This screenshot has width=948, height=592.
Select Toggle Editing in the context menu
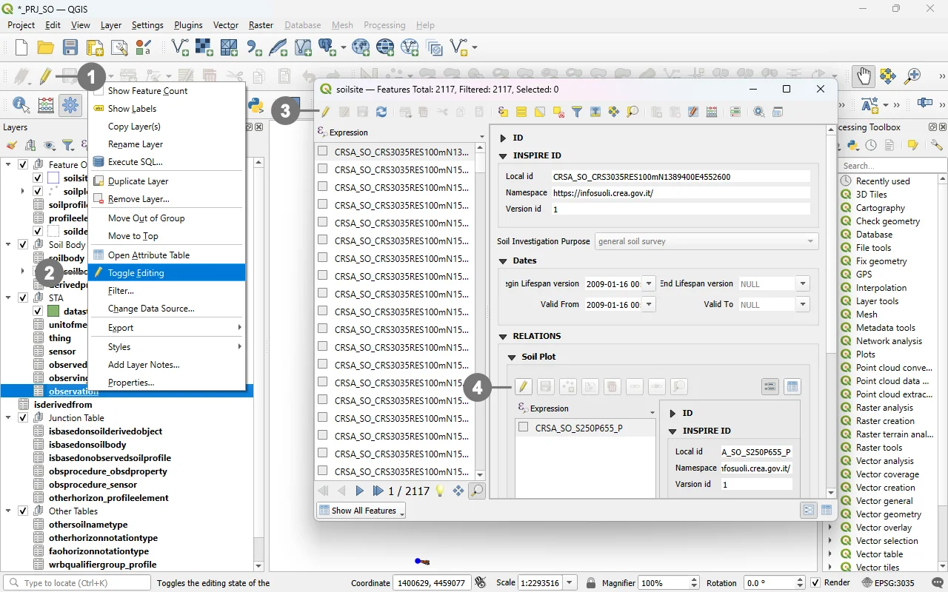coord(136,273)
